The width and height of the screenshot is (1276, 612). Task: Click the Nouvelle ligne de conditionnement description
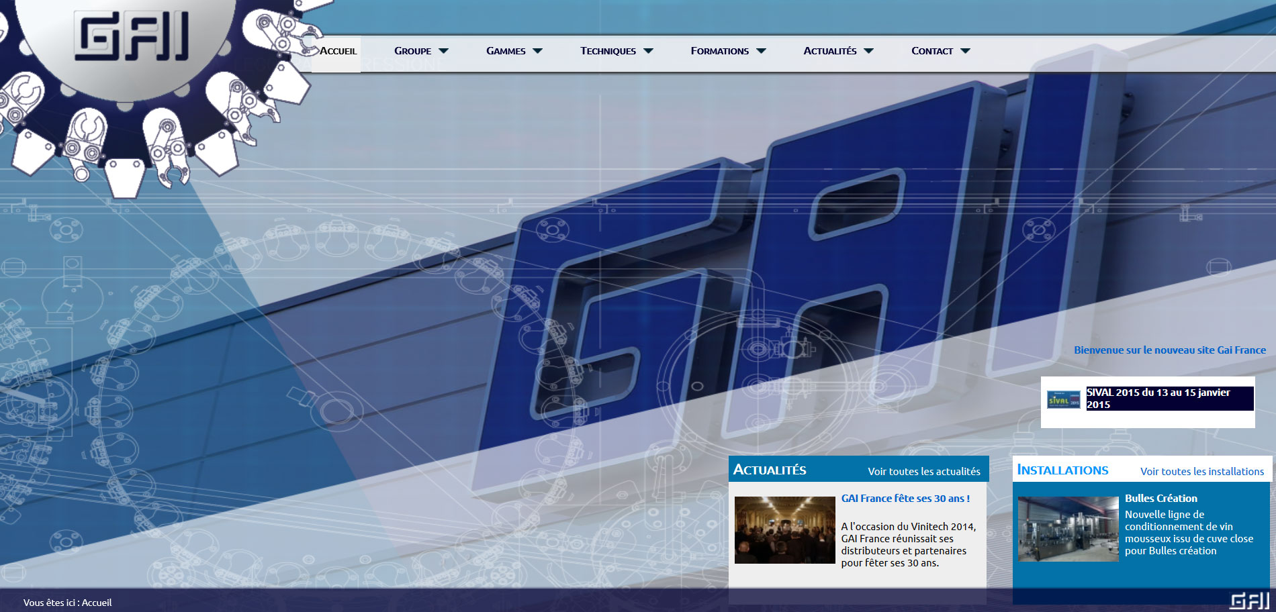pyautogui.click(x=1189, y=533)
